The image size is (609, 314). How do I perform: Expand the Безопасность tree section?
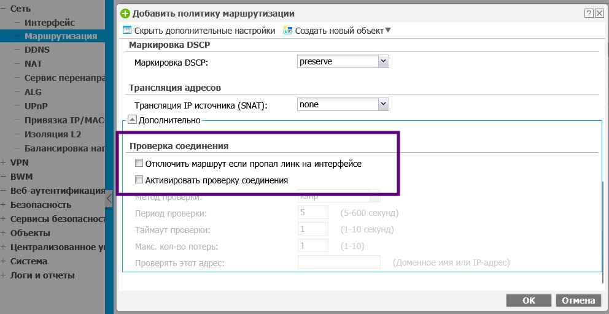3,205
